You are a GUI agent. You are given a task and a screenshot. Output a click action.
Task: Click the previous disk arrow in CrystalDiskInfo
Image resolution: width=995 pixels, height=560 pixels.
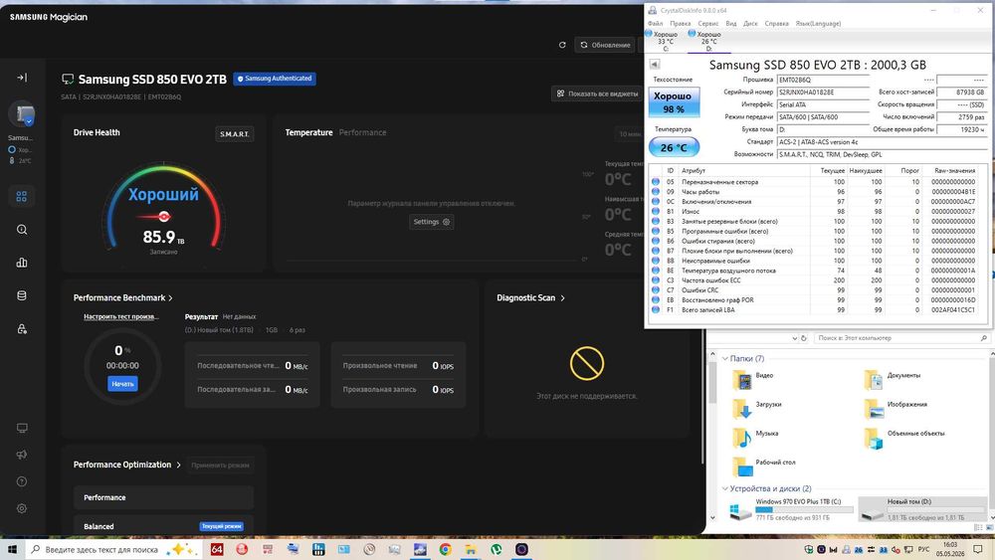pos(655,64)
